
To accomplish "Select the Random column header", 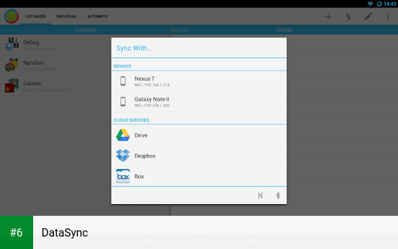I will tap(180, 30).
